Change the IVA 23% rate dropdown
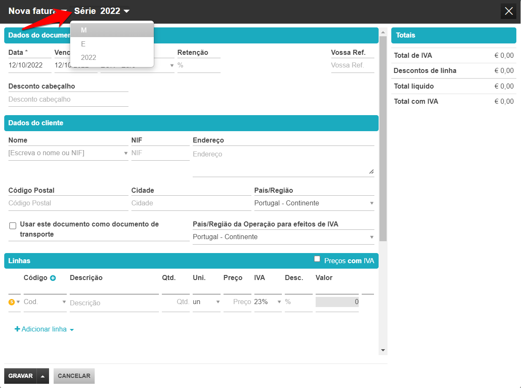This screenshot has width=521, height=388. tap(268, 302)
